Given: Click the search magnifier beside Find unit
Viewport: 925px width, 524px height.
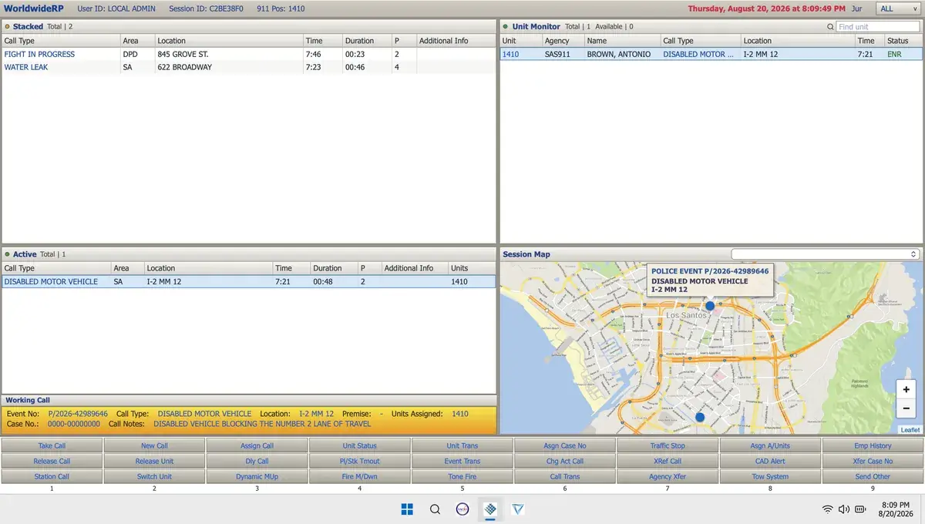Looking at the screenshot, I should click(x=830, y=27).
